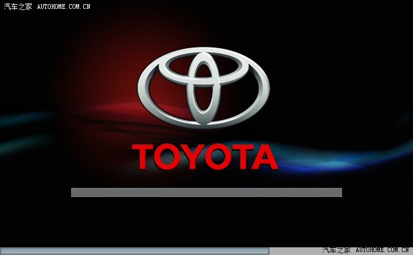Click the red TOYOTA wordmark
The height and width of the screenshot is (255, 413).
coord(205,156)
